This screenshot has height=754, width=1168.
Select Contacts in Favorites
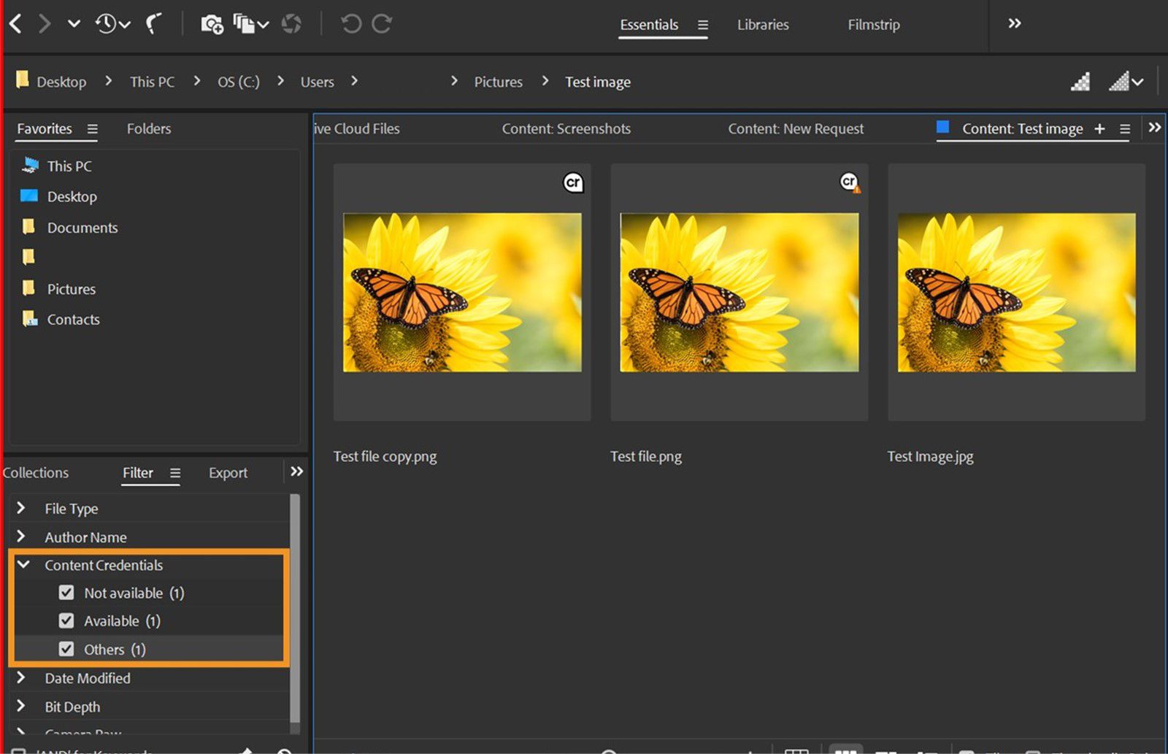pos(73,319)
